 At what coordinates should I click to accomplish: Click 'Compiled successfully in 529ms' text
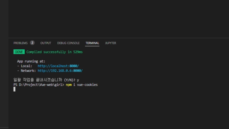[55, 52]
